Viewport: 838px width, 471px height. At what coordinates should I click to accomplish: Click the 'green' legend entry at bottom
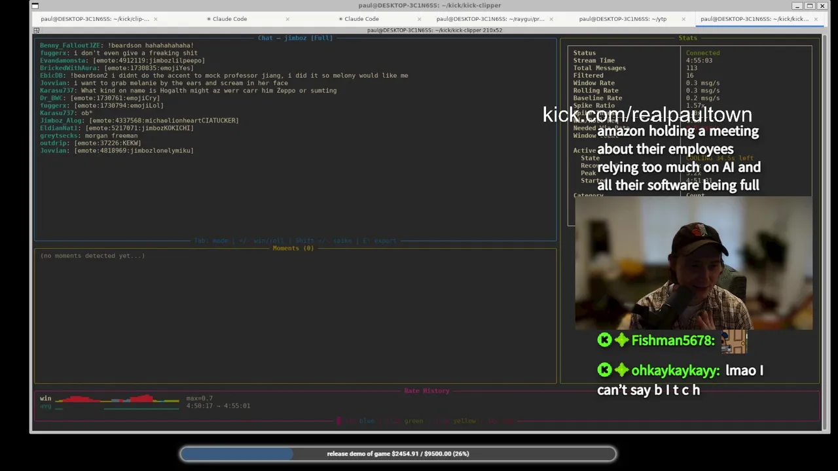pyautogui.click(x=413, y=421)
